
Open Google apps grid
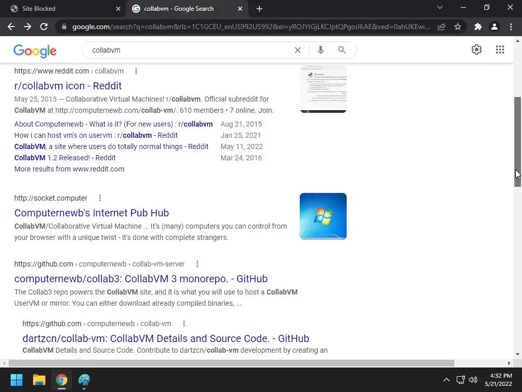[500, 50]
